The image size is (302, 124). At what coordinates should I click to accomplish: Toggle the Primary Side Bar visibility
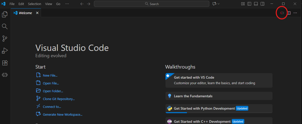(249, 4)
